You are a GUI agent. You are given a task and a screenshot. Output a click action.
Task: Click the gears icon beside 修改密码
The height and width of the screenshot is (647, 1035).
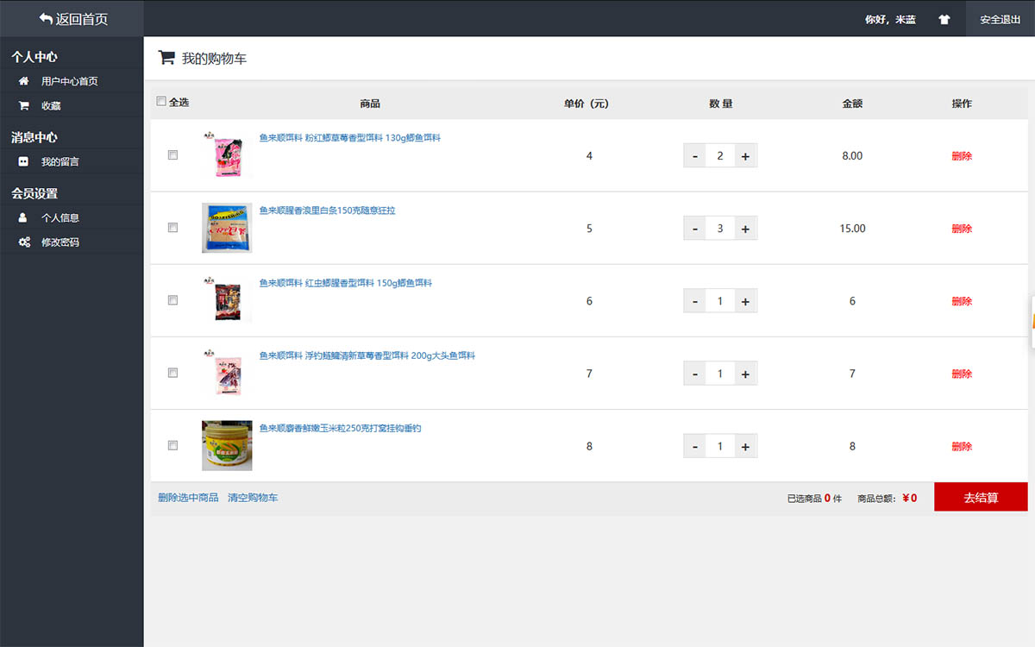tap(24, 242)
